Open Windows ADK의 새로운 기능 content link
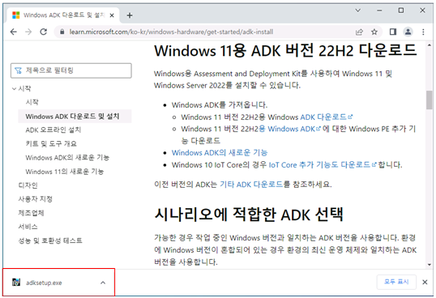The image size is (436, 298). pos(220,152)
